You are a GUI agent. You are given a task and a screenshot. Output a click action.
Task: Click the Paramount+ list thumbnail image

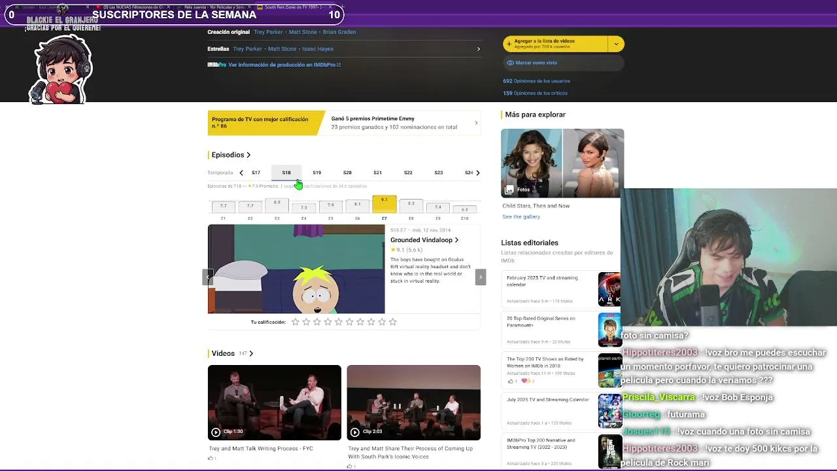tap(609, 330)
